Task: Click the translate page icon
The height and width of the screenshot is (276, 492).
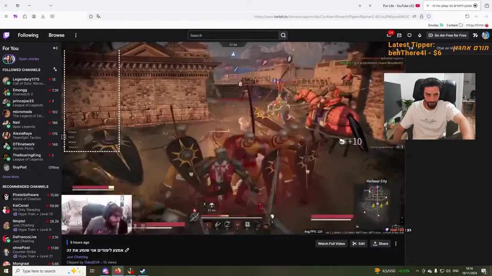Action: [x=98, y=16]
